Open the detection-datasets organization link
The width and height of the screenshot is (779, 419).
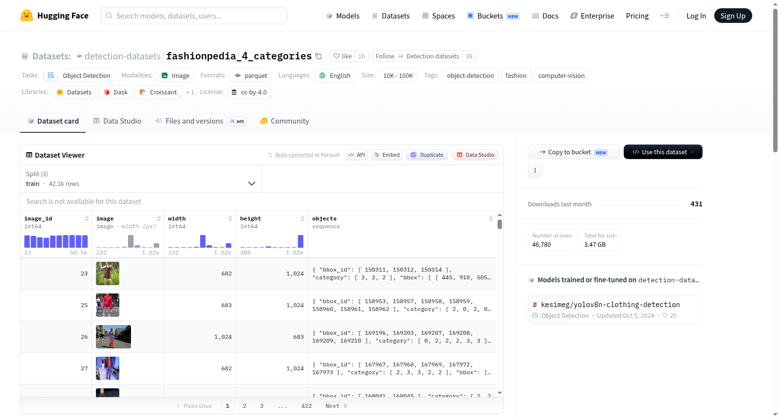(123, 56)
